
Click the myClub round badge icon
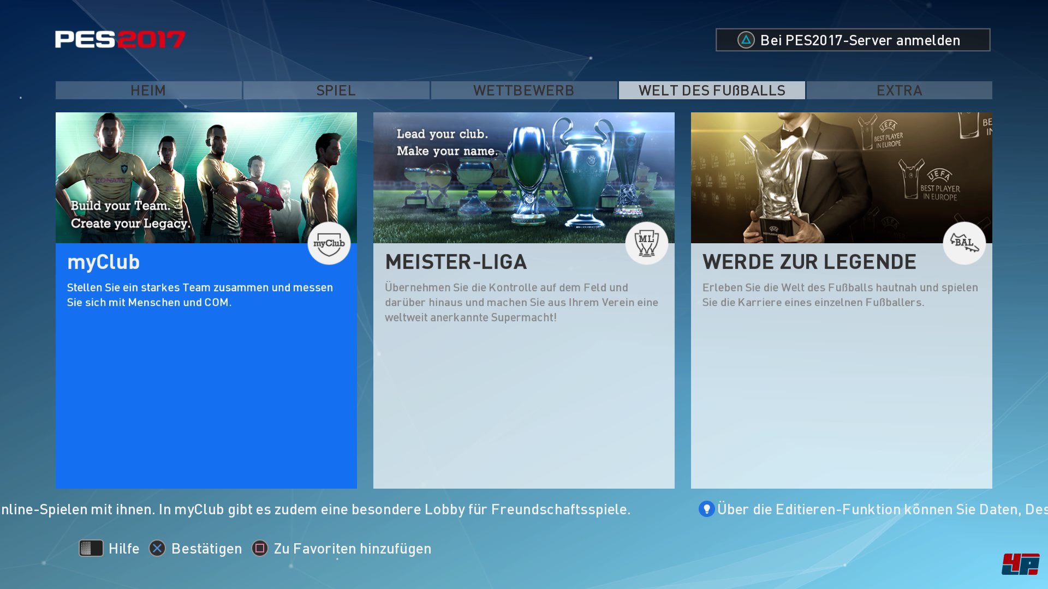coord(329,243)
